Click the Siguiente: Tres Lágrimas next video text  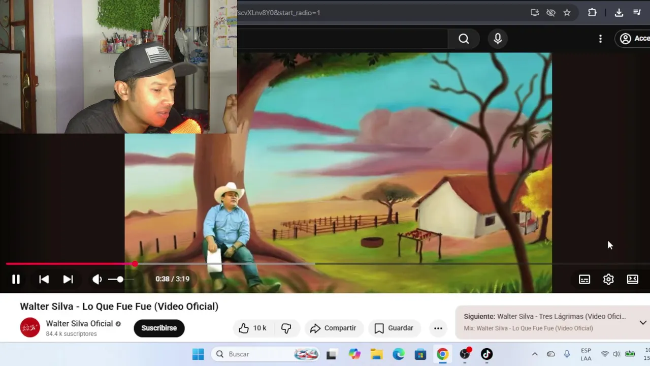pyautogui.click(x=544, y=316)
